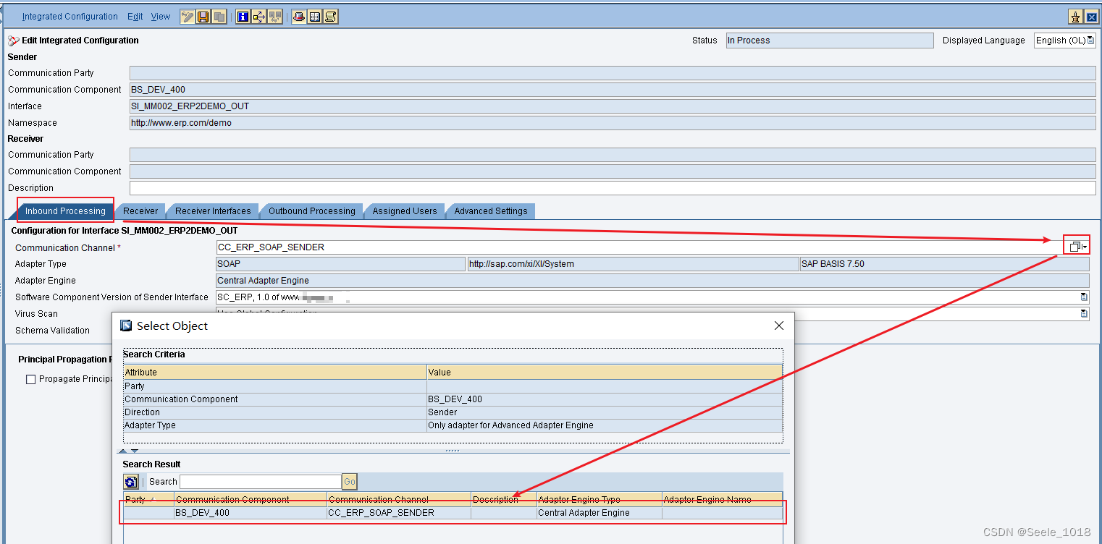Screen dimensions: 1102x544
Task: Switch to the Receiver tab
Action: (x=140, y=211)
